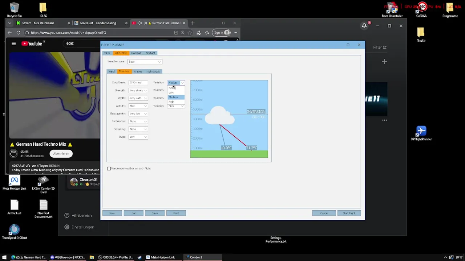Click the YouTube search box containing acaz
Viewport: 465px width, 261px height.
(x=82, y=43)
